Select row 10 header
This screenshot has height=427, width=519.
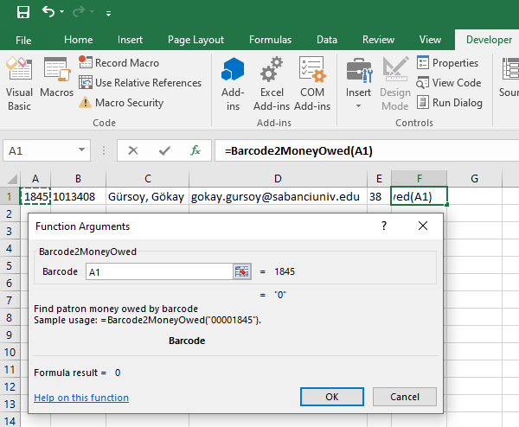pyautogui.click(x=10, y=352)
